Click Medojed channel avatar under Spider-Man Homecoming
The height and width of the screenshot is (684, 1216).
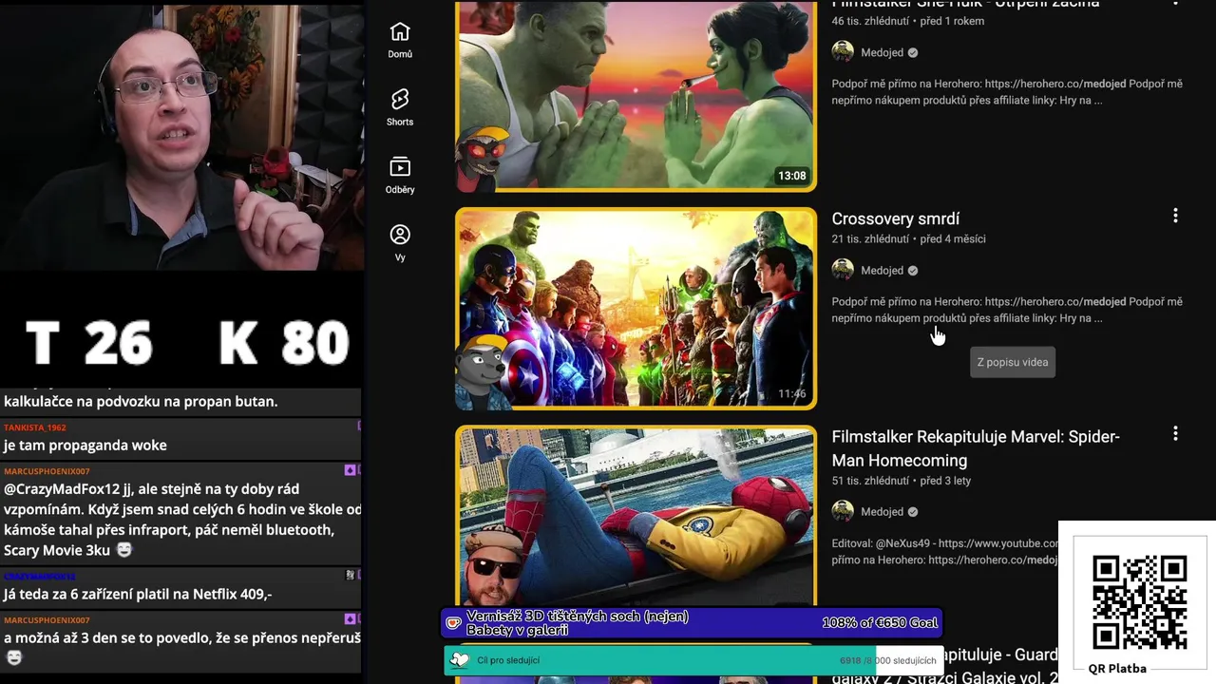(843, 511)
